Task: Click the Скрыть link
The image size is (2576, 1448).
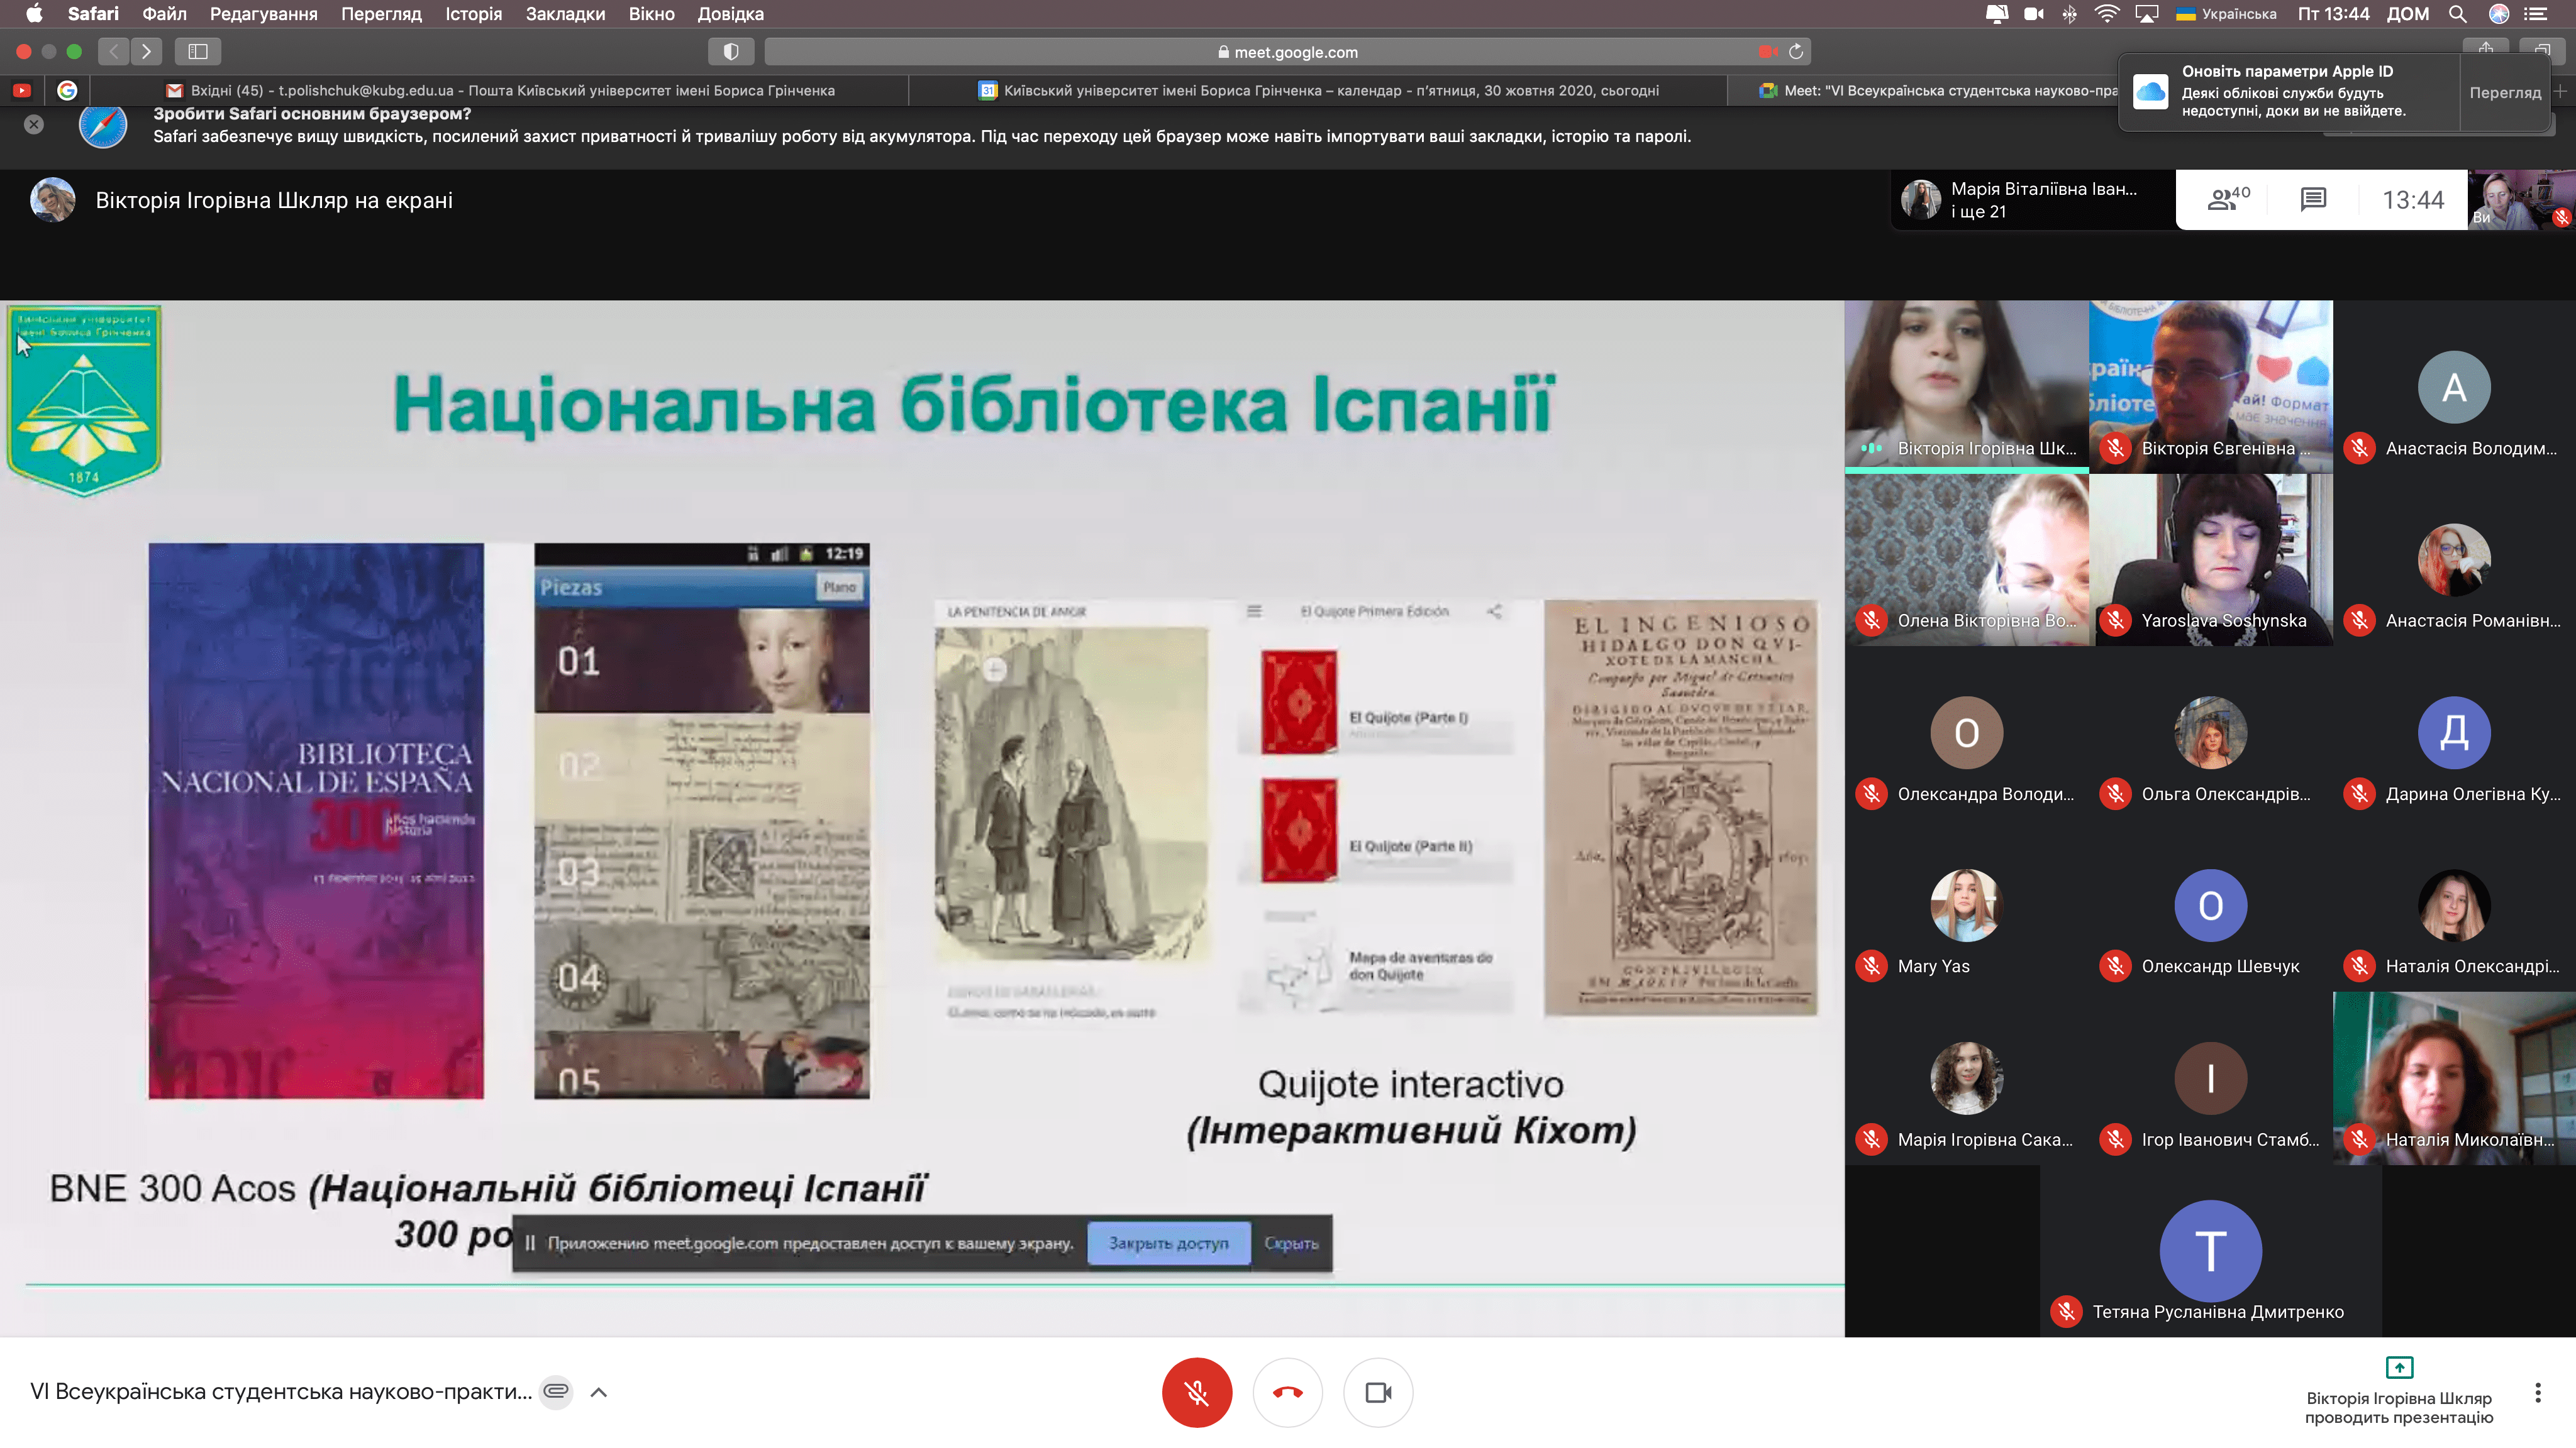Action: (1291, 1242)
